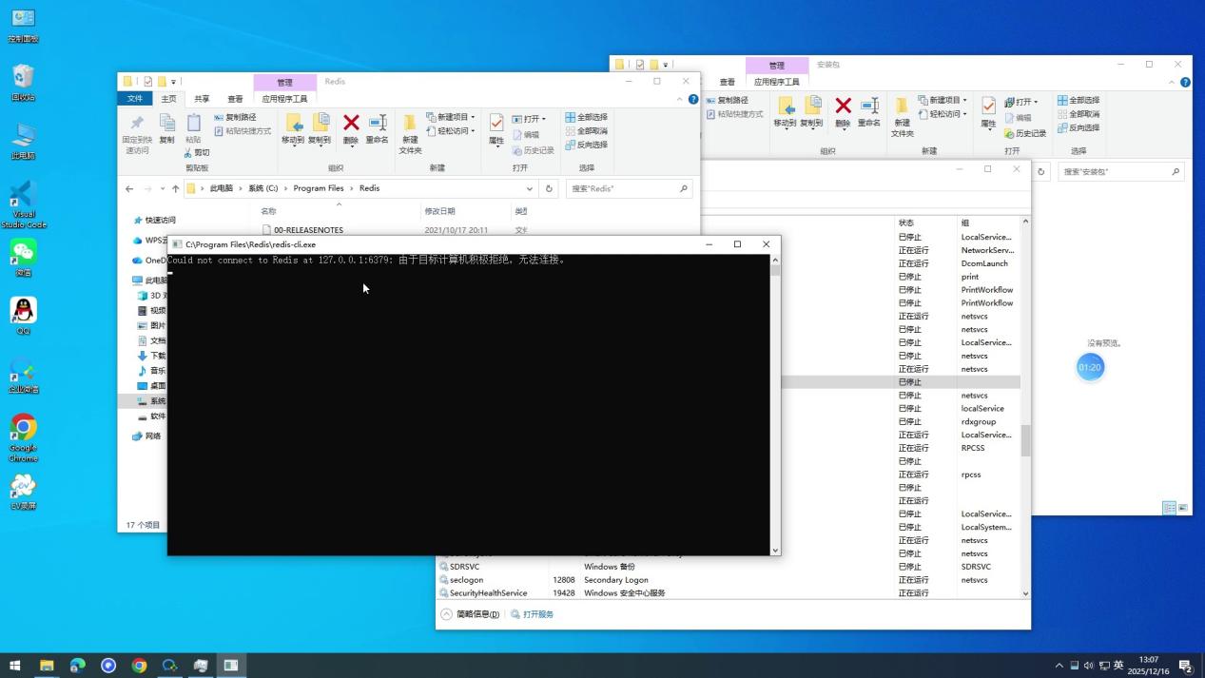Viewport: 1205px width, 678px height.
Task: Switch to large icons view in the 安装包 window
Action: pyautogui.click(x=1183, y=508)
